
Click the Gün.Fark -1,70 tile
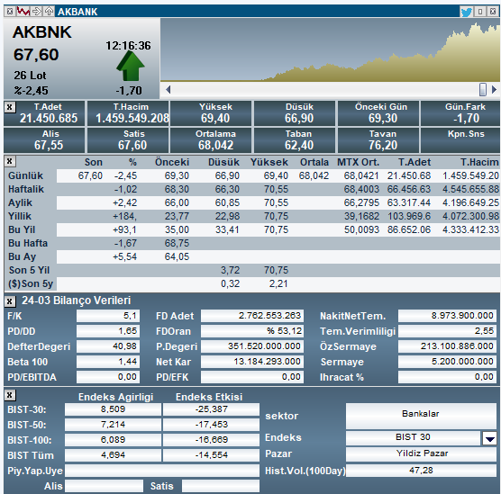click(x=460, y=113)
